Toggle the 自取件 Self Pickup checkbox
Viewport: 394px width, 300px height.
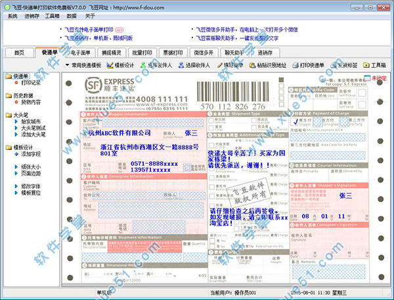(x=362, y=93)
